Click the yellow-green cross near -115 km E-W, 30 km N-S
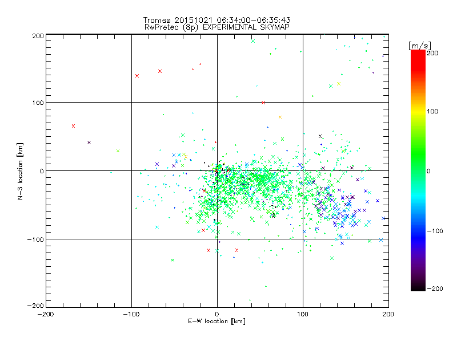The height and width of the screenshot is (342, 457). click(118, 150)
